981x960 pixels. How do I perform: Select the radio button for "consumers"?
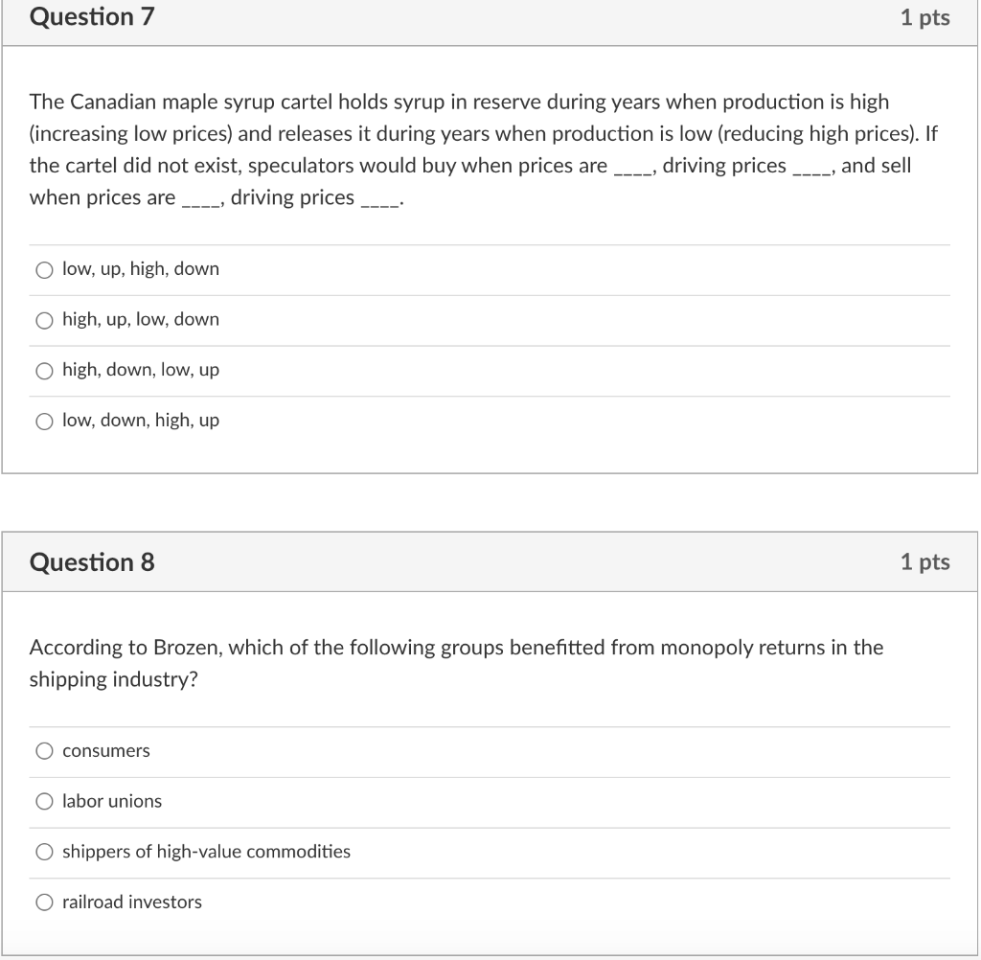coord(44,751)
